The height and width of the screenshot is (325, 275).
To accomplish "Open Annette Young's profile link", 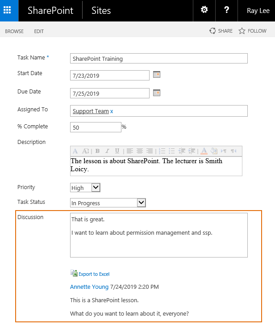I will (x=89, y=287).
